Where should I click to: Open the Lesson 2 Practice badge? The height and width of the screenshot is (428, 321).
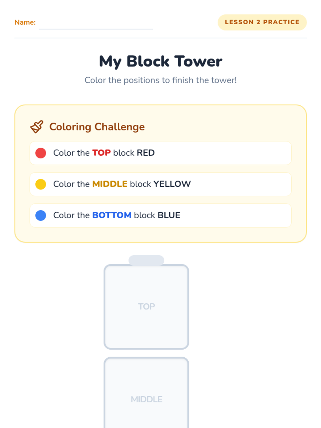pyautogui.click(x=262, y=22)
